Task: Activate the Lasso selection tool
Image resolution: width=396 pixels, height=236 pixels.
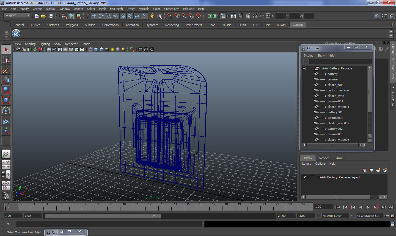Action: pos(6,60)
